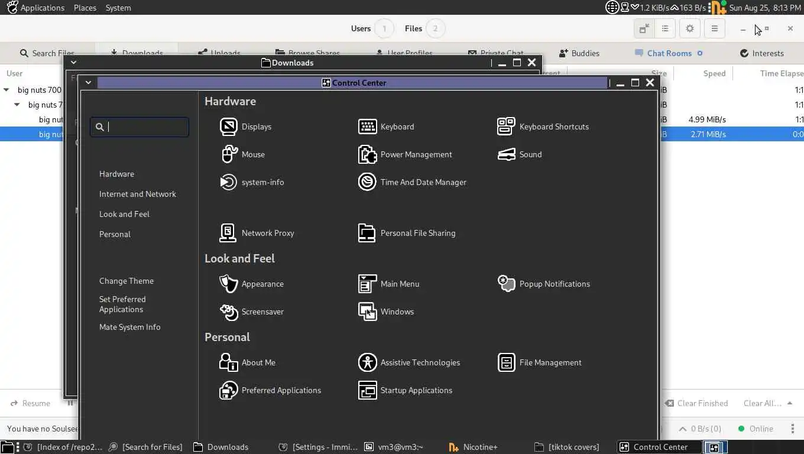Open Nicotine+ hamburger menu

click(715, 28)
